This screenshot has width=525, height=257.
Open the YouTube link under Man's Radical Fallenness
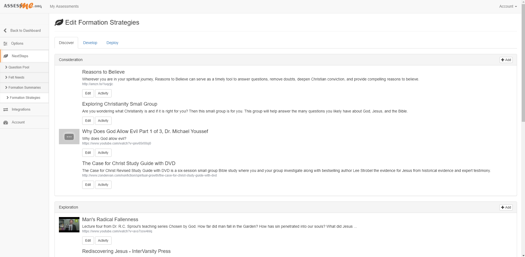click(117, 231)
